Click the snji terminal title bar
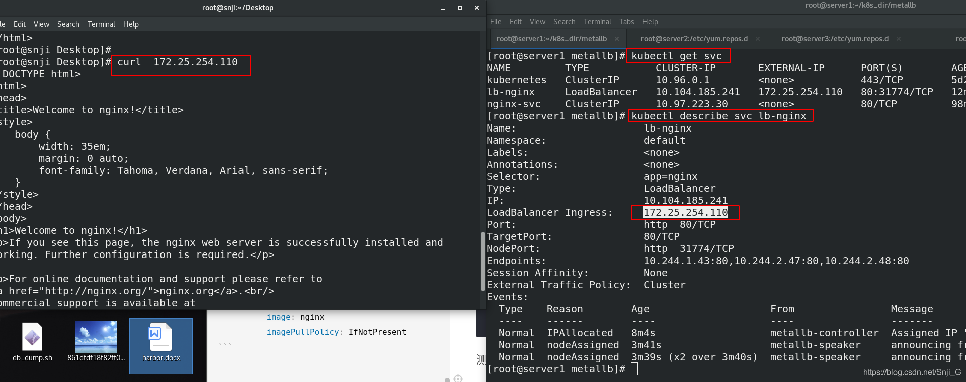This screenshot has height=382, width=966. pos(237,8)
